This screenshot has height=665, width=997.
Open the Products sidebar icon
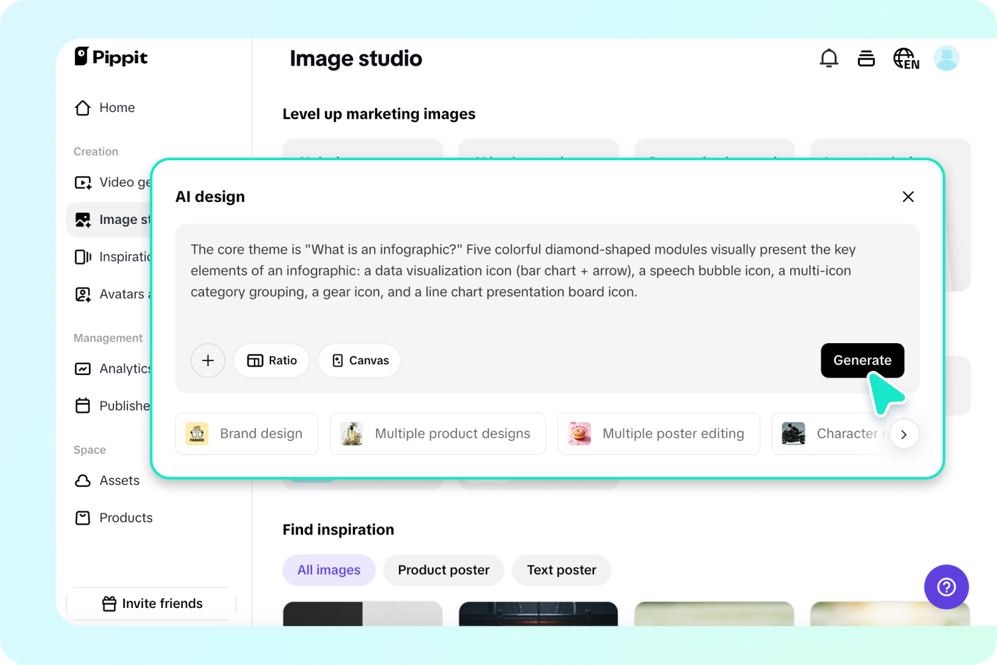click(x=82, y=517)
